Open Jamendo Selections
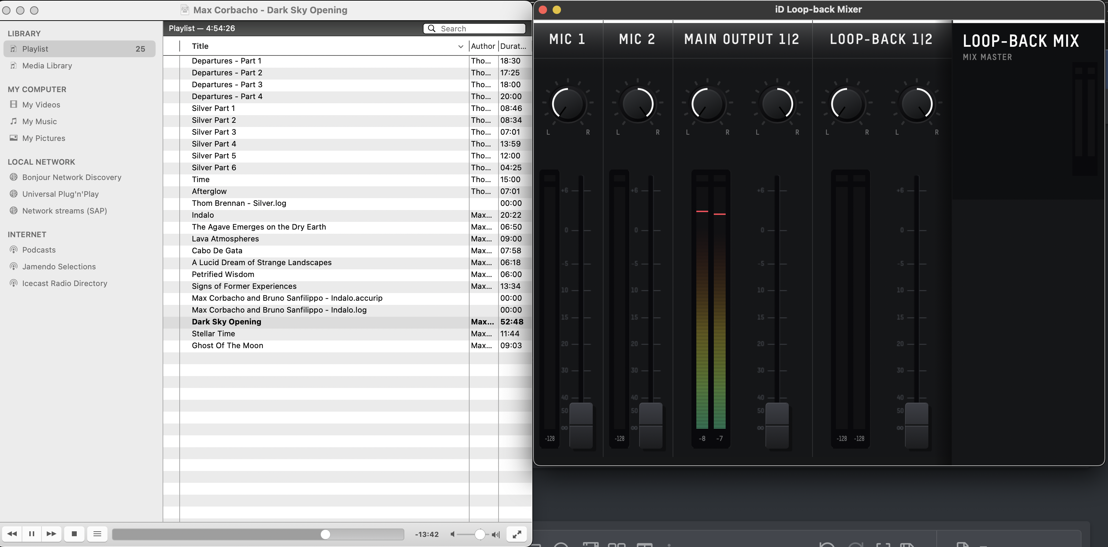This screenshot has height=547, width=1108. (59, 266)
